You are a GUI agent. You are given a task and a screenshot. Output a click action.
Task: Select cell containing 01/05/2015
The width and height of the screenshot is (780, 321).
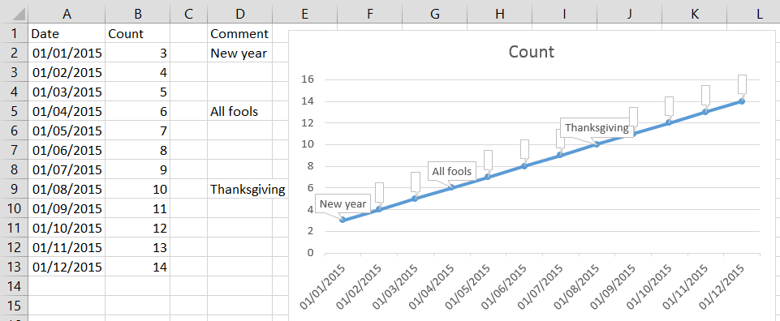pyautogui.click(x=67, y=131)
